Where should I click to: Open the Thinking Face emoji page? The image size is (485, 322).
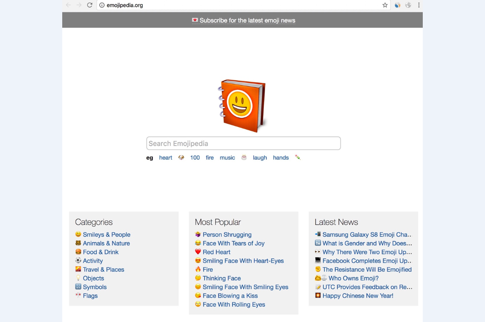point(222,278)
